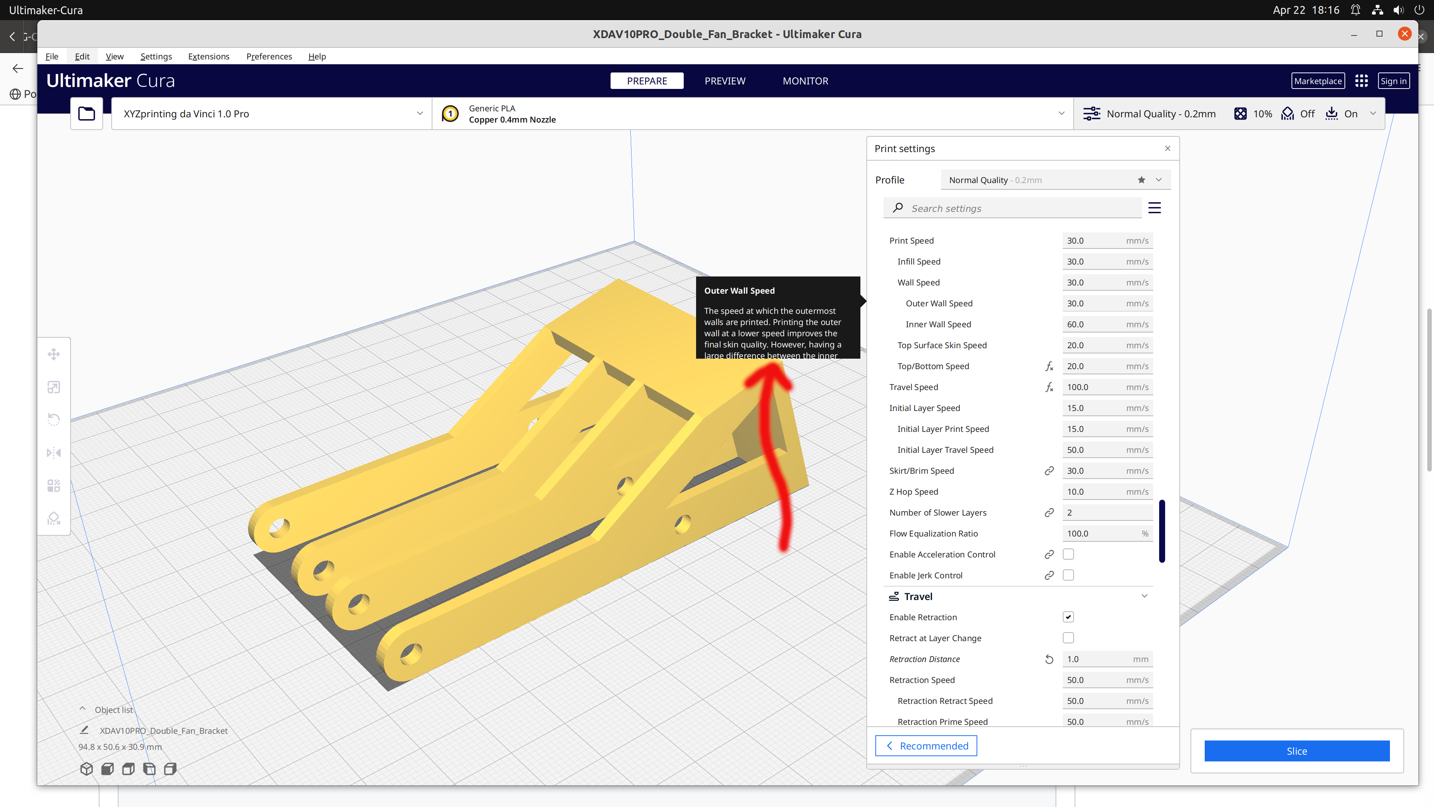Select the Mirror tool

pyautogui.click(x=53, y=452)
